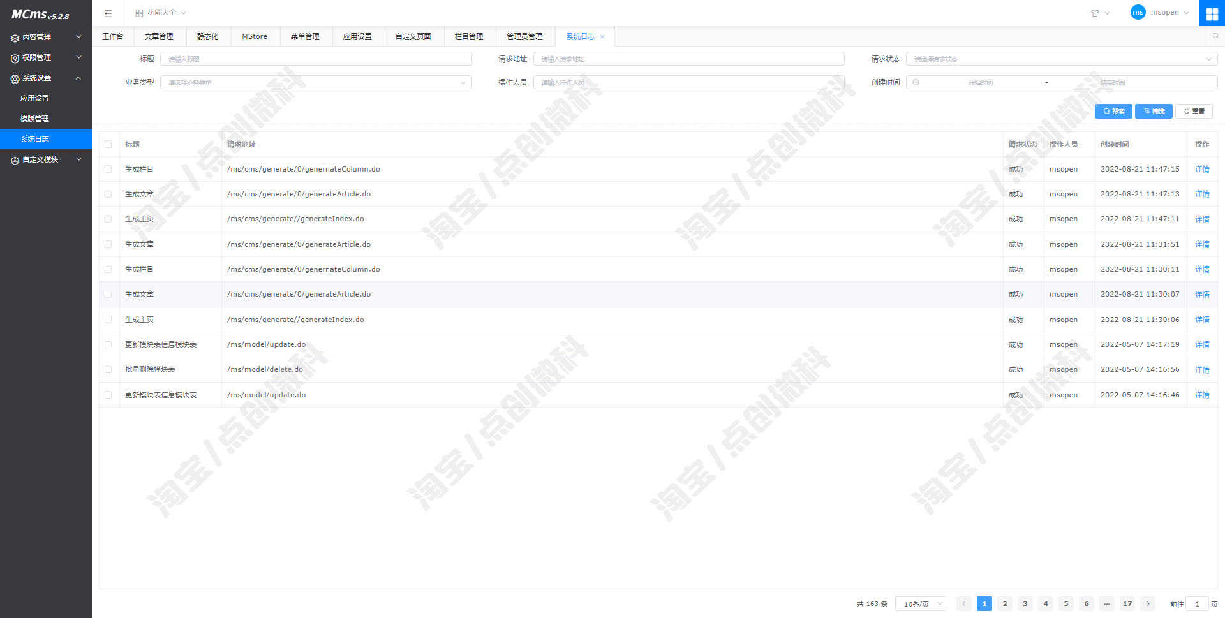Open 详情 for the 11:47:15 log

click(x=1202, y=169)
